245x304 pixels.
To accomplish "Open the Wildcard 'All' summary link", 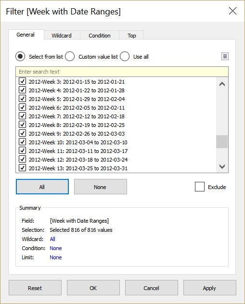I will (x=52, y=239).
